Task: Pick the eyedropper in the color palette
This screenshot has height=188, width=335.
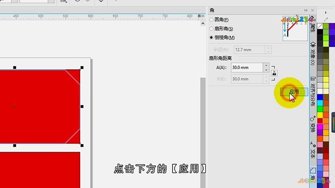Action: point(326,20)
